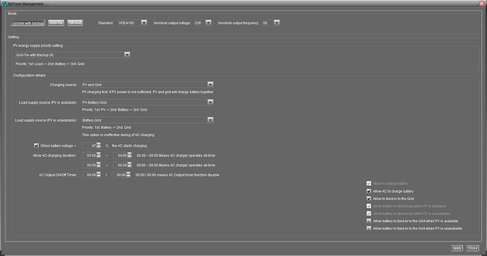Toggle battery discharge when PV unavailable checkbox
The image size is (487, 256).
point(368,214)
